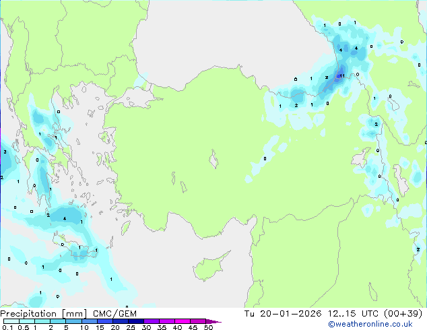Click the 30–35 mm legend color box
Screen dimensions: 427x330
click(151, 321)
